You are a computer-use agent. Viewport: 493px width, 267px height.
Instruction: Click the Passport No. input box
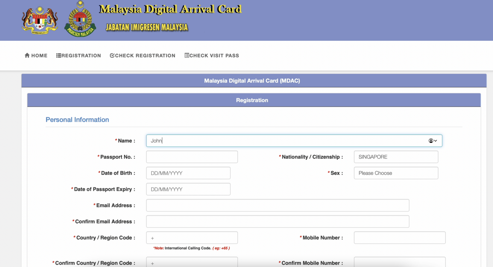(x=192, y=157)
